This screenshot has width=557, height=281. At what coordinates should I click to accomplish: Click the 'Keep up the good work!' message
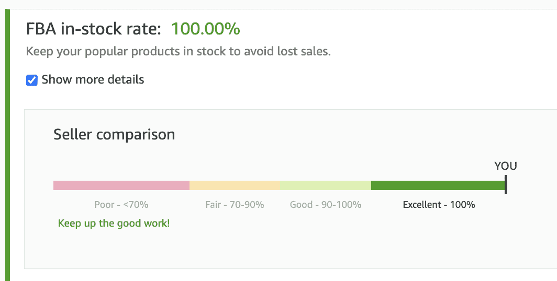coord(114,224)
